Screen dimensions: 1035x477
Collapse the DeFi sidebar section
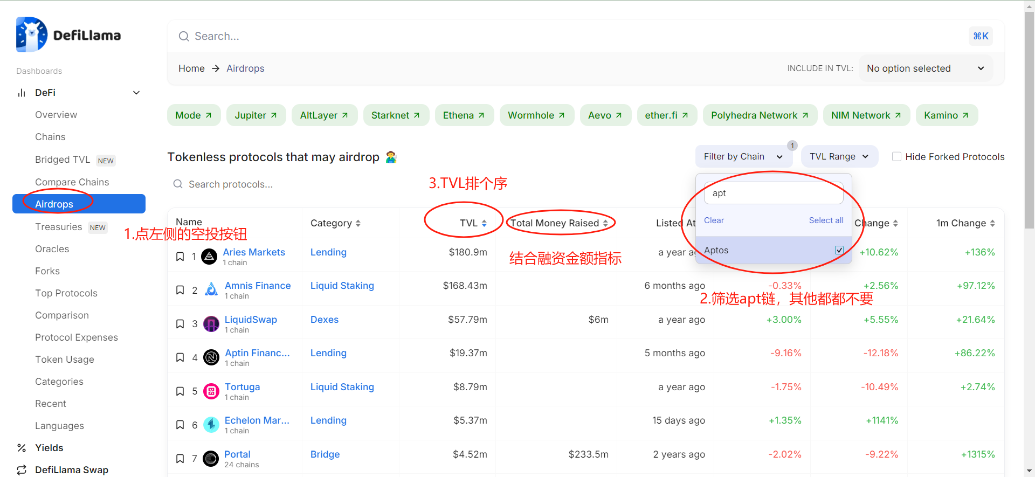(x=136, y=93)
